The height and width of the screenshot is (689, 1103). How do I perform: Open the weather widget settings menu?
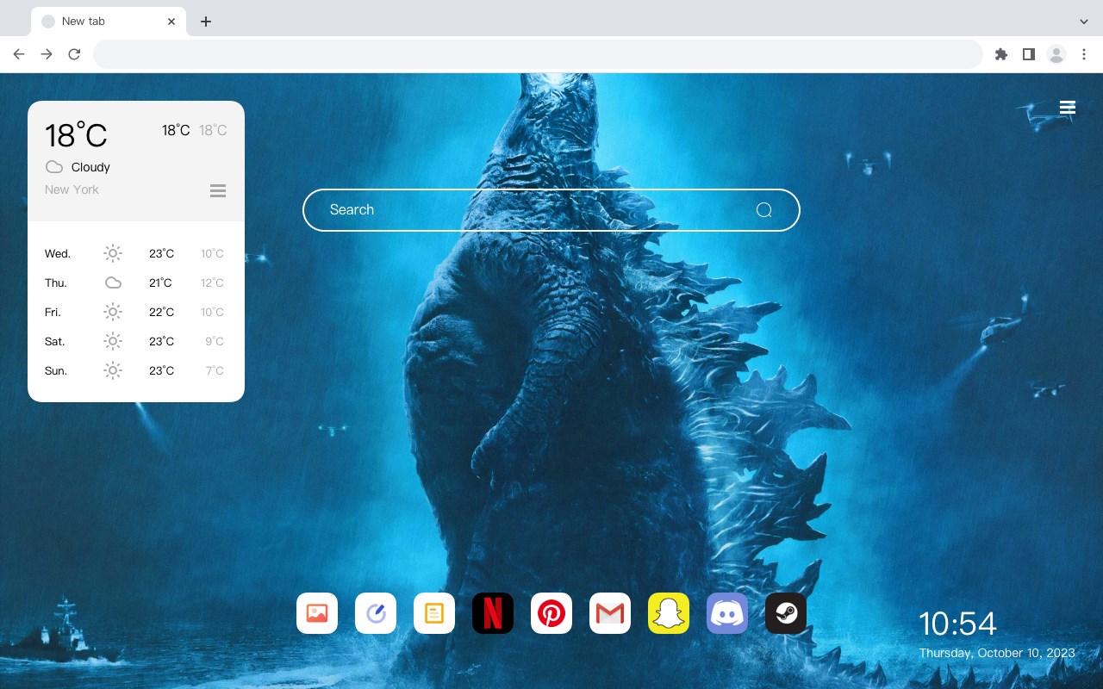[218, 190]
